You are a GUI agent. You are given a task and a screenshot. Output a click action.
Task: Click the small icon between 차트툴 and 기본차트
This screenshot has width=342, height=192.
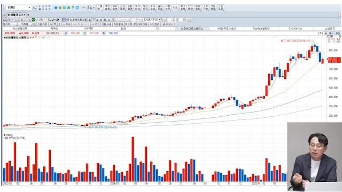tap(34, 24)
